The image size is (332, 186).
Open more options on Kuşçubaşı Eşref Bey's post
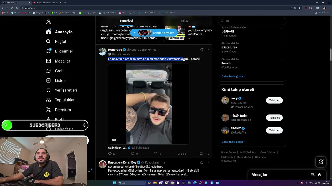pos(207,162)
